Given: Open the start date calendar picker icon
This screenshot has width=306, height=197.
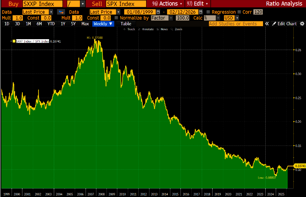Looking at the screenshot, I should (158, 12).
